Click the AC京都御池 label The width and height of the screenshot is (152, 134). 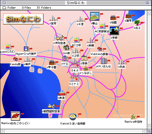click(x=102, y=31)
